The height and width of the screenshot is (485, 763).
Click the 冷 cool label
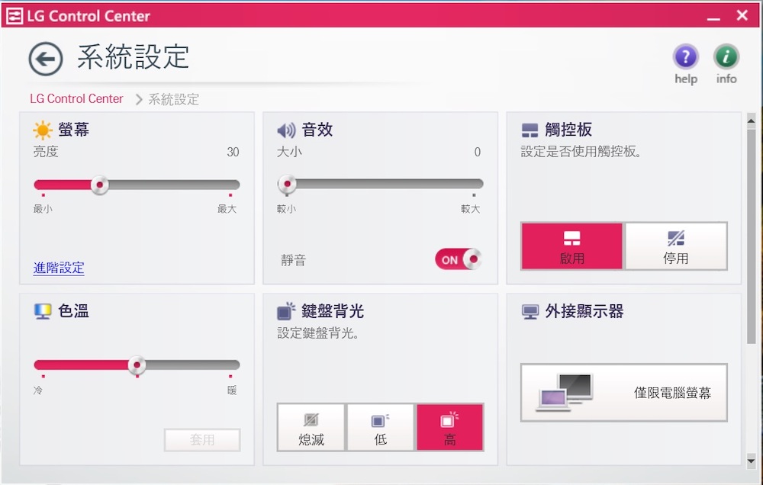(38, 390)
